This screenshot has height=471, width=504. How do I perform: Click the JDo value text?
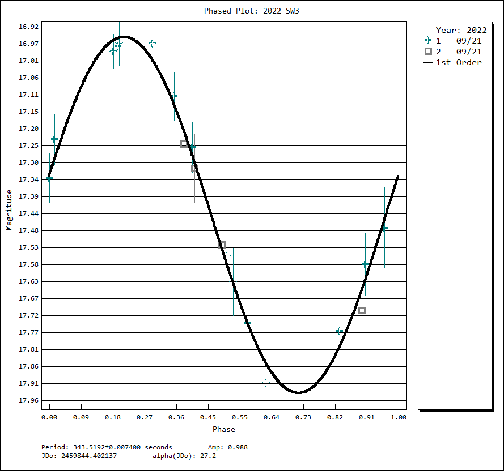coord(79,455)
